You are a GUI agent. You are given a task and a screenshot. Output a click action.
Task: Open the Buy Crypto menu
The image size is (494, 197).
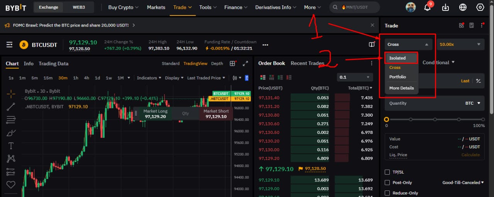coord(123,7)
